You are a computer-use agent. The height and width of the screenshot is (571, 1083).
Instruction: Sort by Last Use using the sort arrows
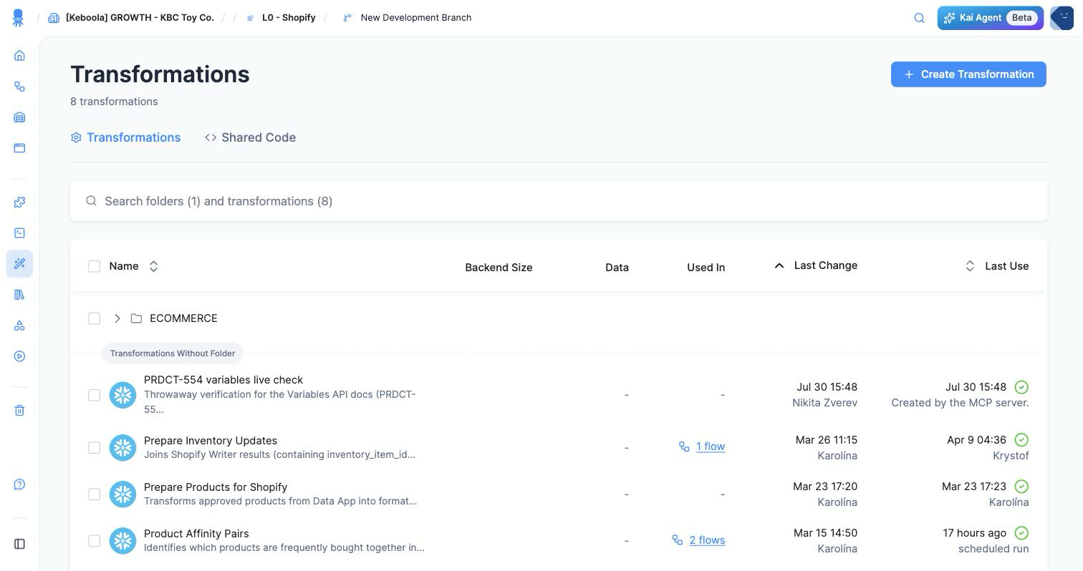click(x=970, y=266)
